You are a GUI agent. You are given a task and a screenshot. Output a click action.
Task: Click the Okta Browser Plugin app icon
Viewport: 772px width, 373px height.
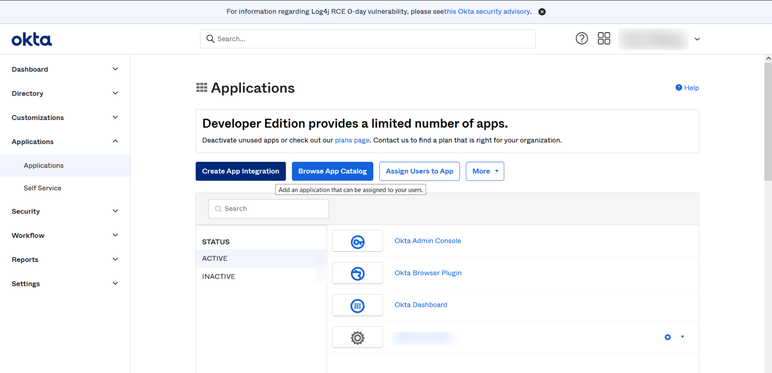pos(357,273)
